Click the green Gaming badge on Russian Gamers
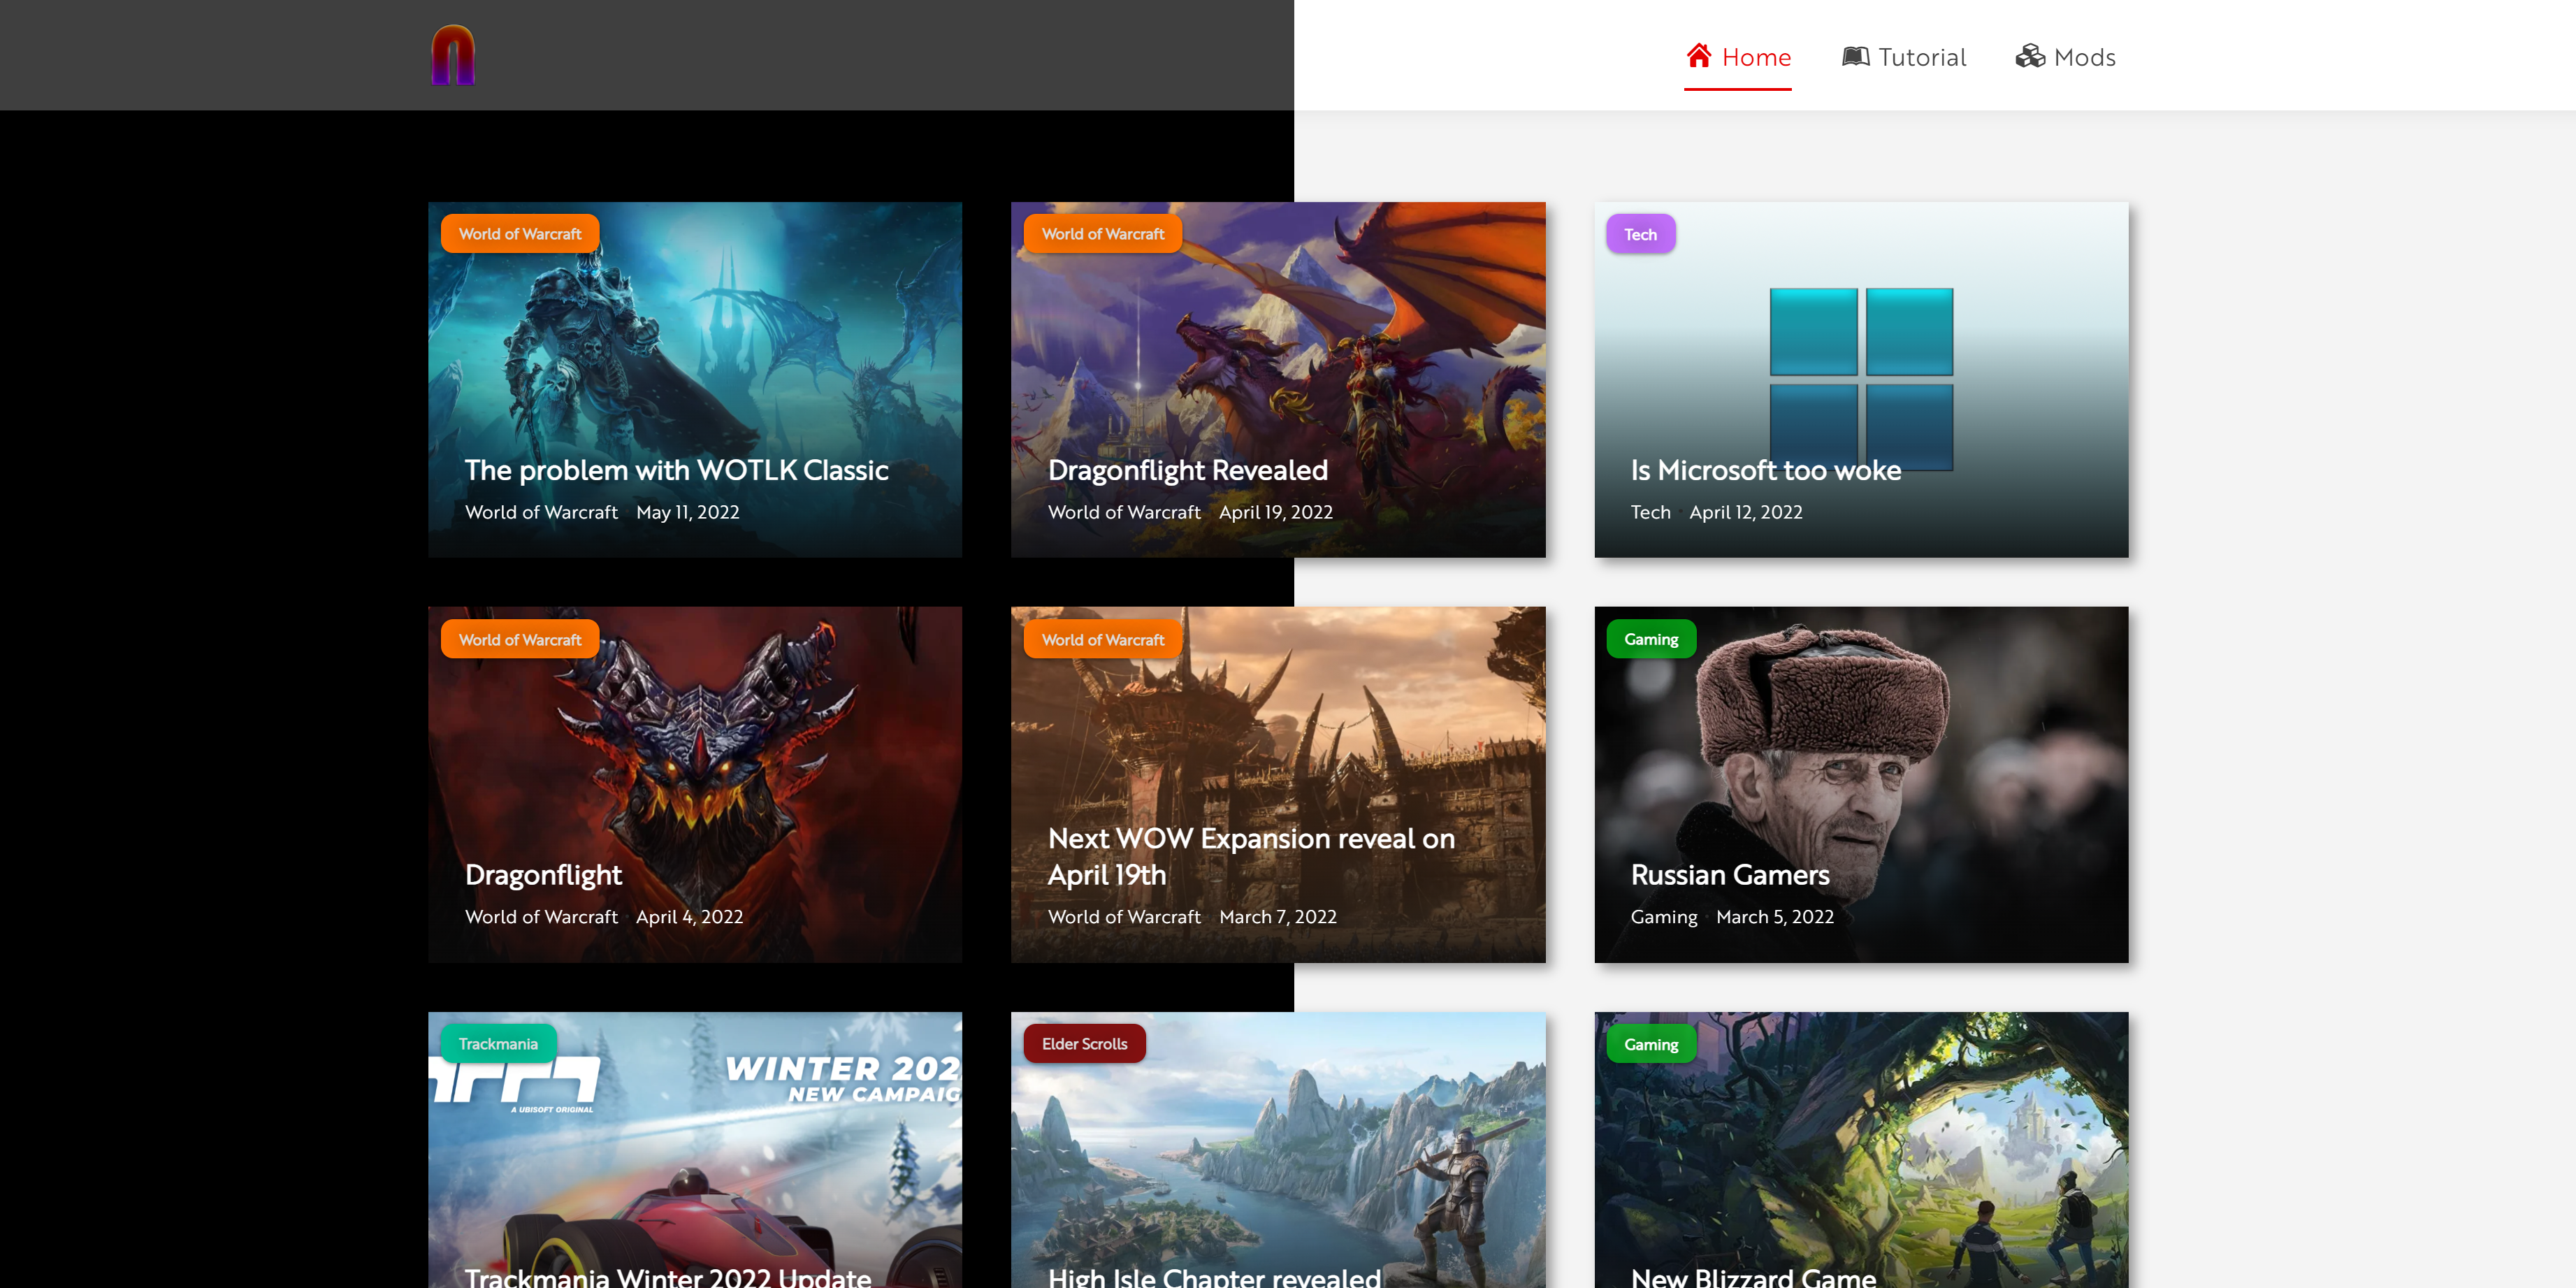 pos(1650,639)
